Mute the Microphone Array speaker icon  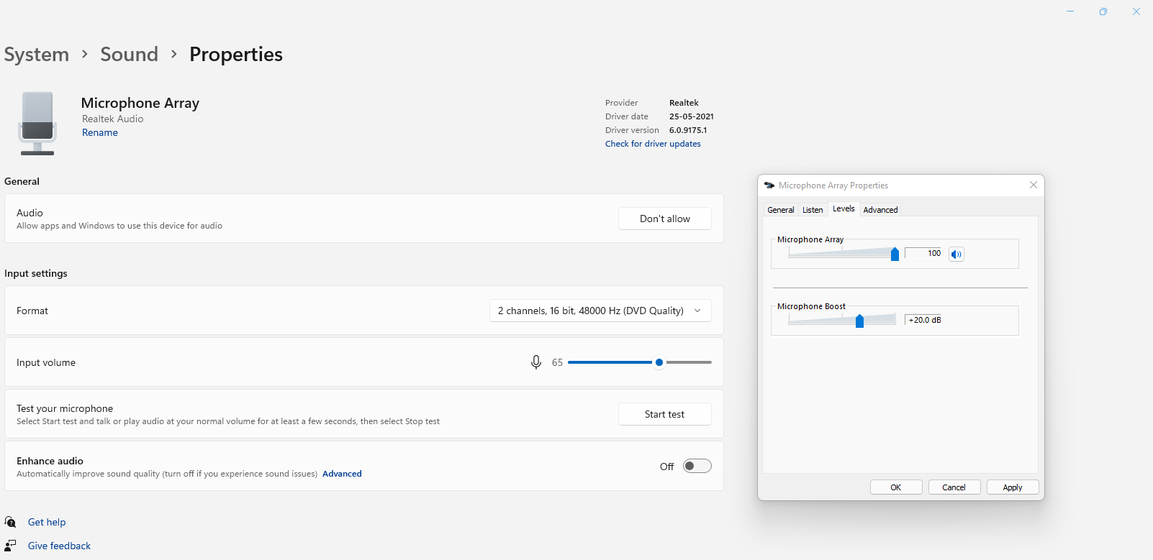[957, 254]
